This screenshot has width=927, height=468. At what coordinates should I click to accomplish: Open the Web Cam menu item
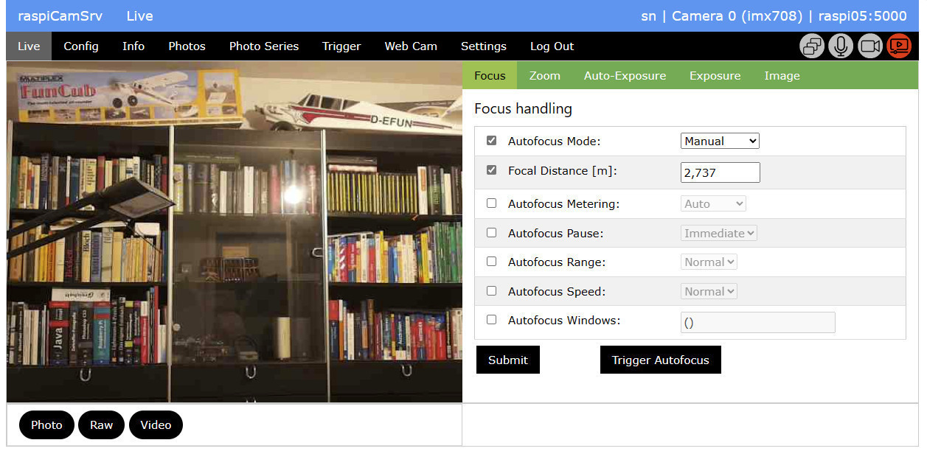click(x=411, y=46)
